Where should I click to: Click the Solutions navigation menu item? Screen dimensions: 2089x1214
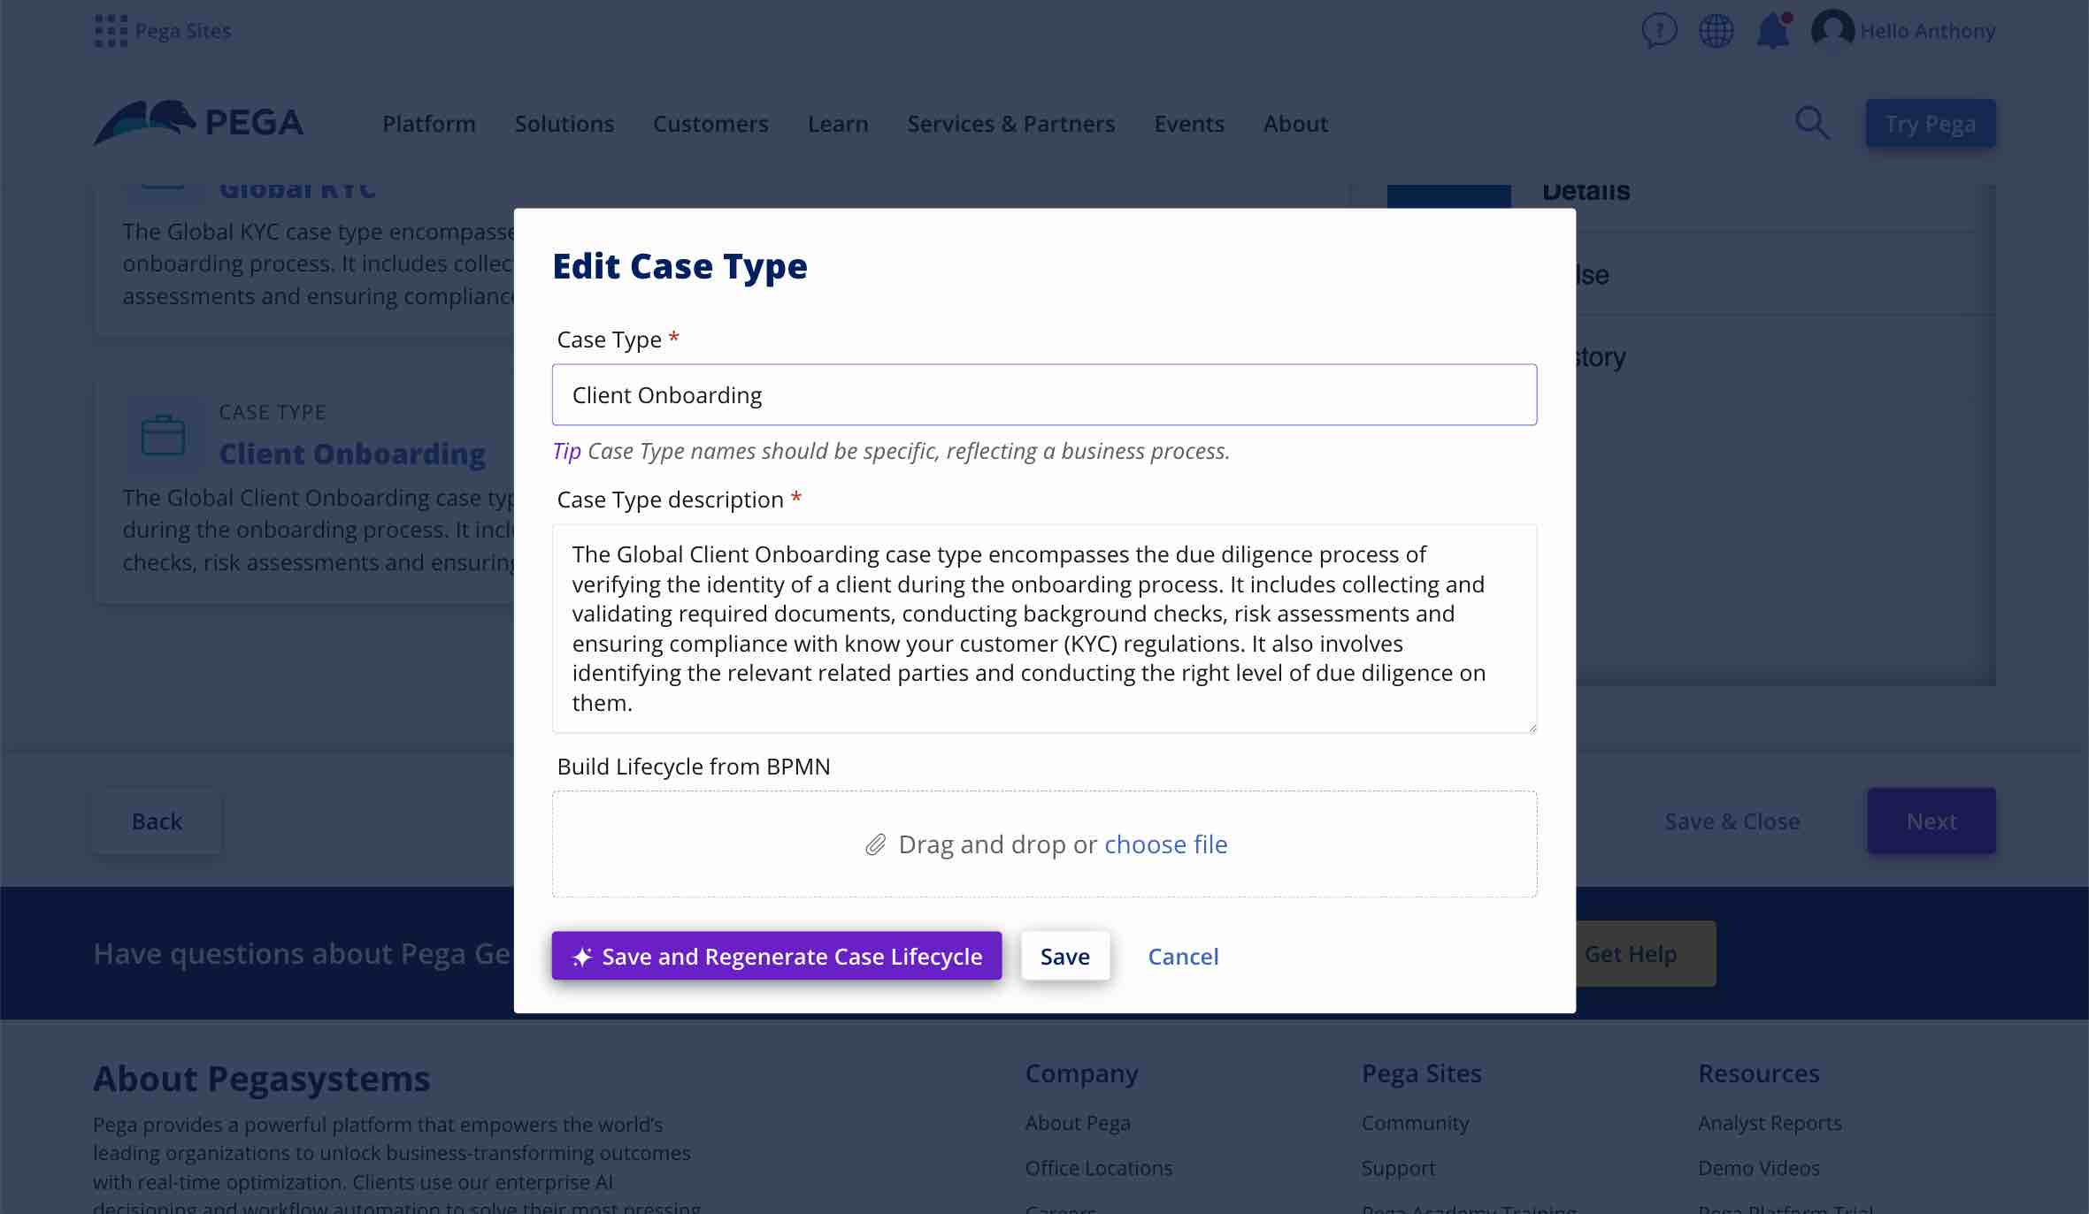tap(564, 121)
